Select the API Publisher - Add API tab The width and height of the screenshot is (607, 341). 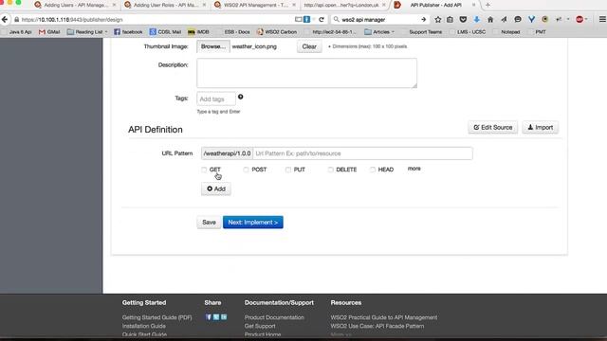[435, 5]
